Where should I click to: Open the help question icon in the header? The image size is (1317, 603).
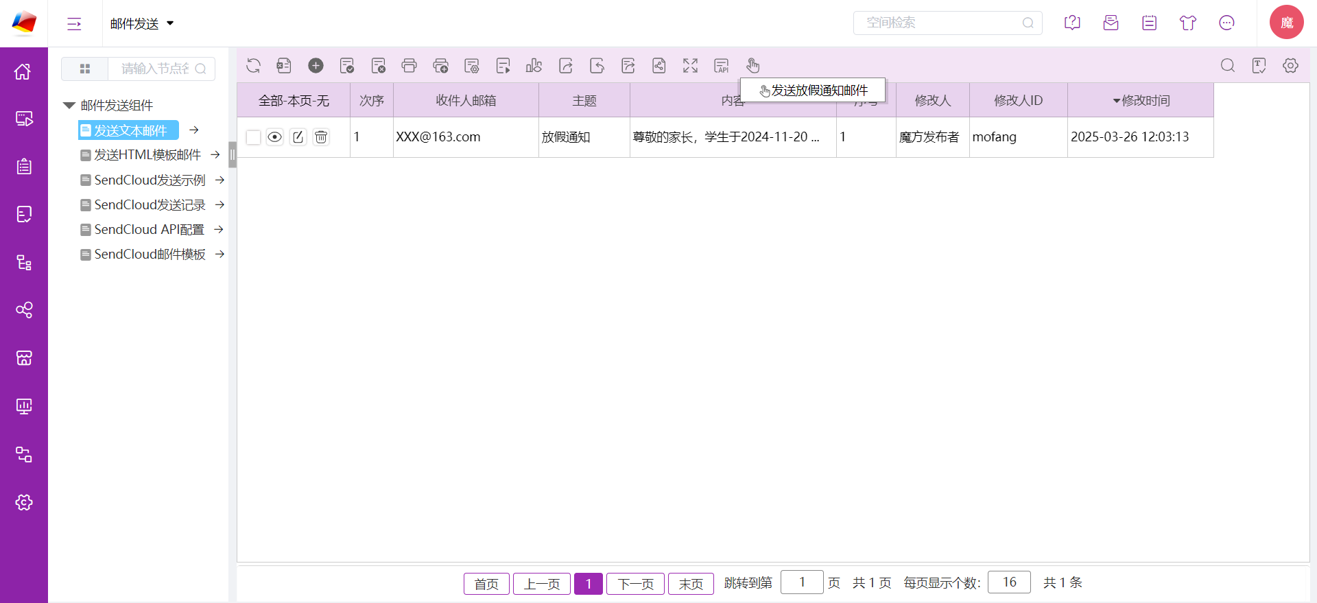[x=1072, y=23]
